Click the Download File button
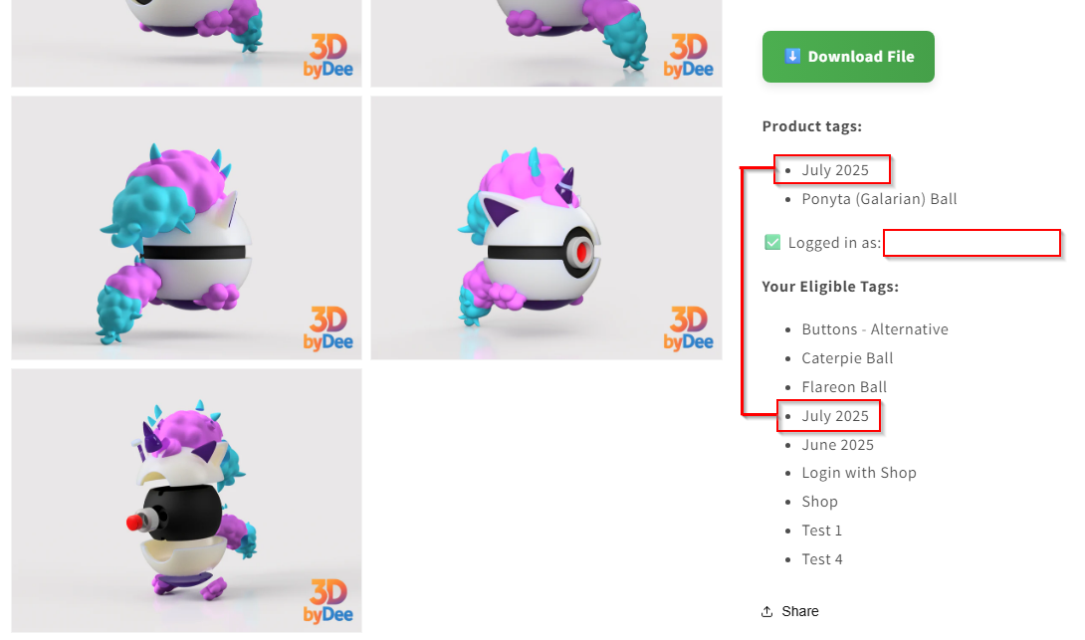 pyautogui.click(x=848, y=57)
